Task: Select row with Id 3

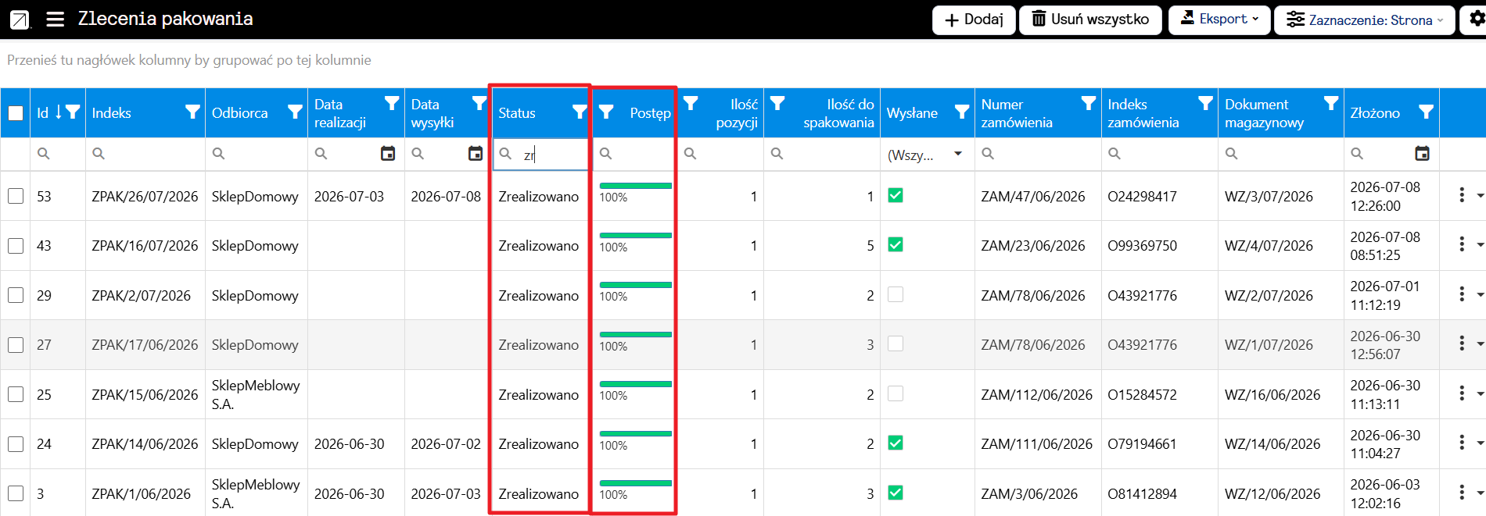Action: coord(16,493)
